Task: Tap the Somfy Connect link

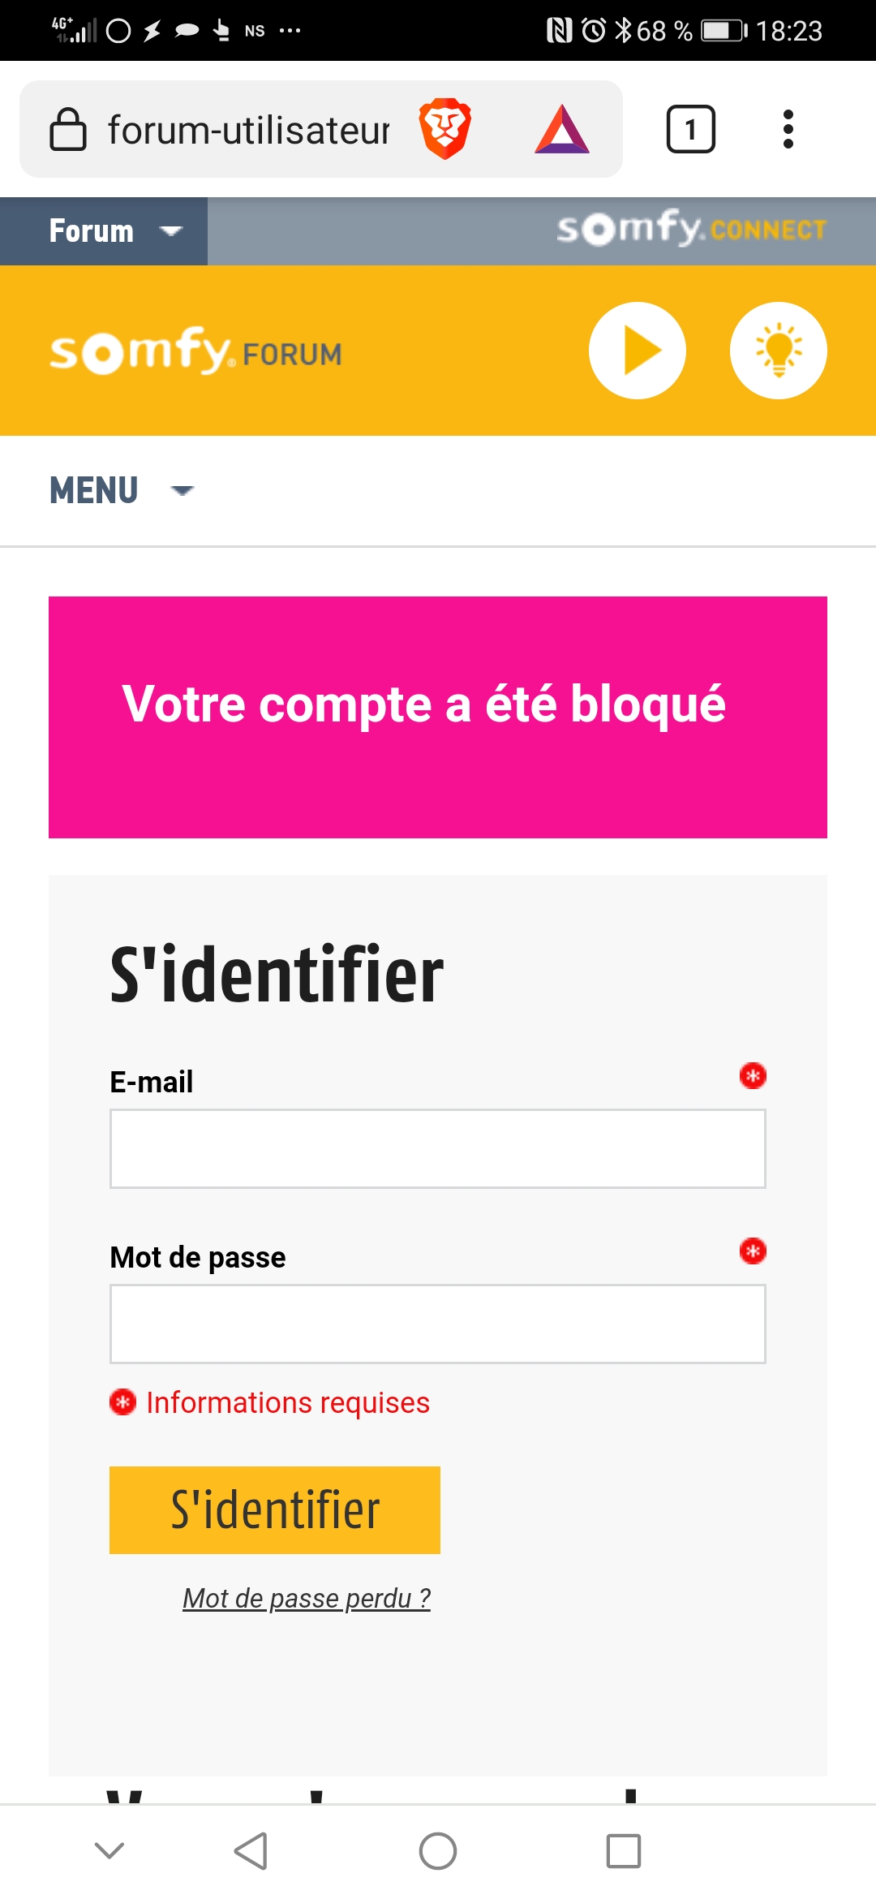Action: pos(691,230)
